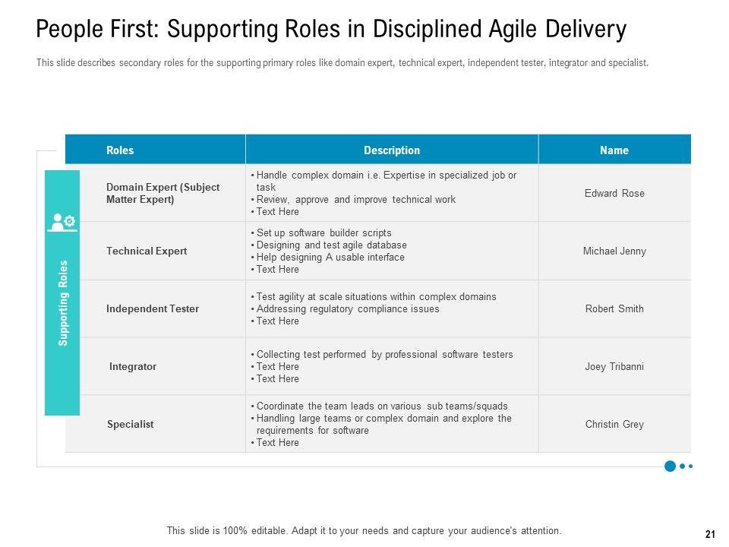Click slide number 21
Image resolution: width=729 pixels, height=547 pixels.
(x=710, y=535)
